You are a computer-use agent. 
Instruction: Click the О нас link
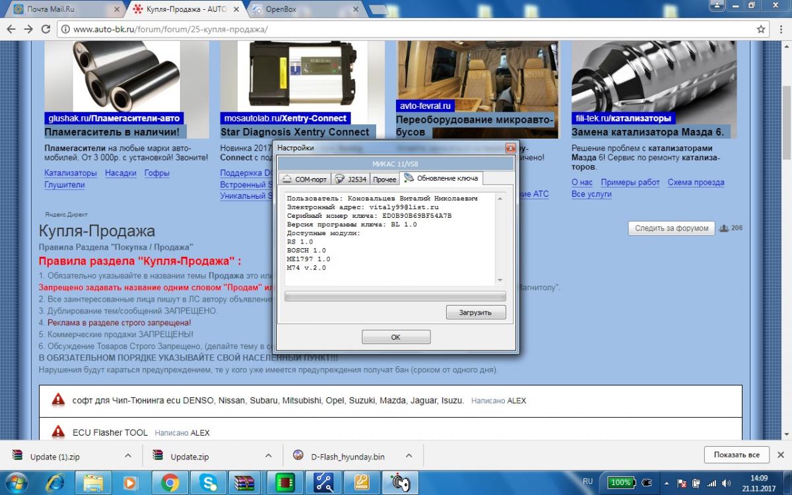tap(582, 182)
